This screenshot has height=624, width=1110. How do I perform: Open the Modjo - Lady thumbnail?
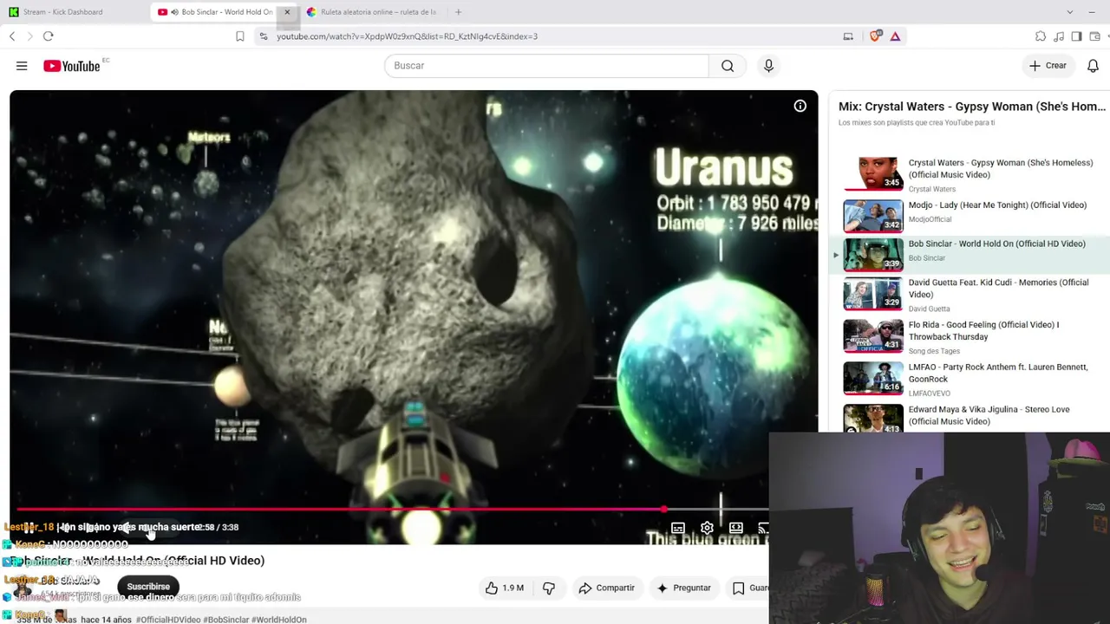(873, 216)
